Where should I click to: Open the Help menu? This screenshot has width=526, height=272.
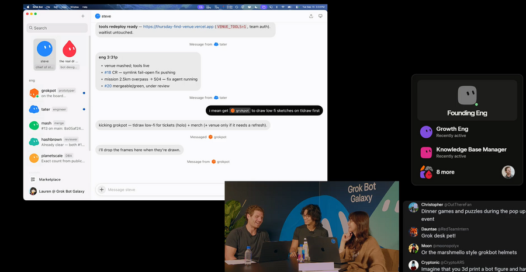click(x=85, y=6)
